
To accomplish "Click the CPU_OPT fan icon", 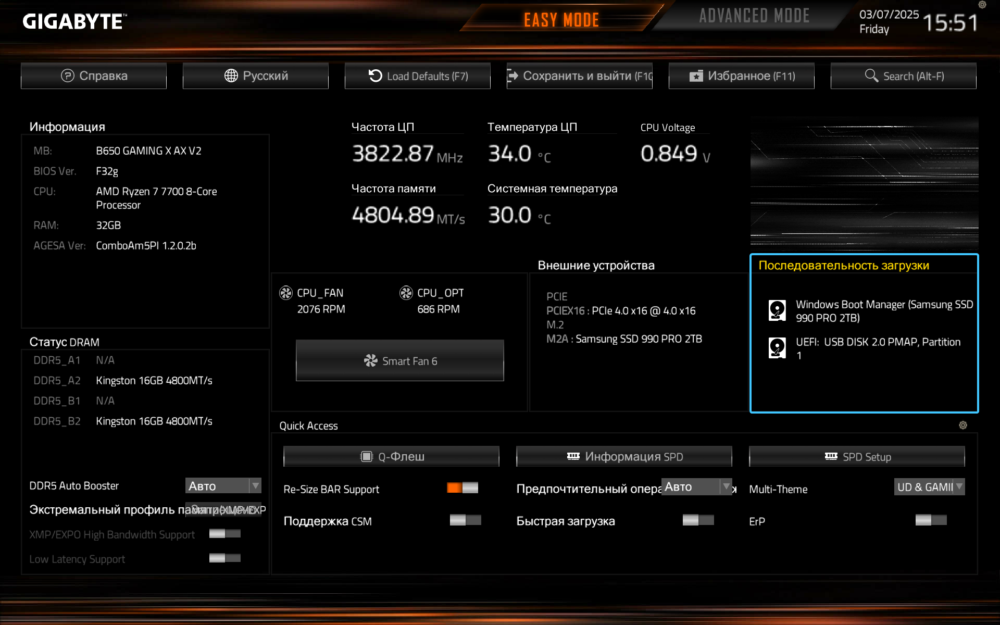I will point(406,293).
